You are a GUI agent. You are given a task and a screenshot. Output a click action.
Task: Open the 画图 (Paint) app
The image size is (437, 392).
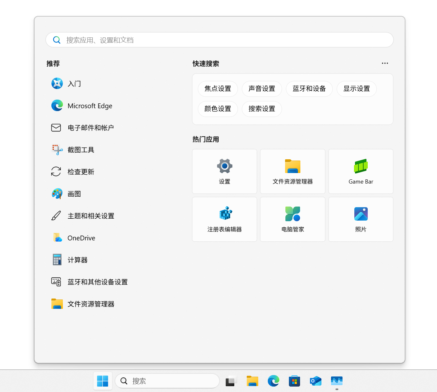[x=74, y=194]
